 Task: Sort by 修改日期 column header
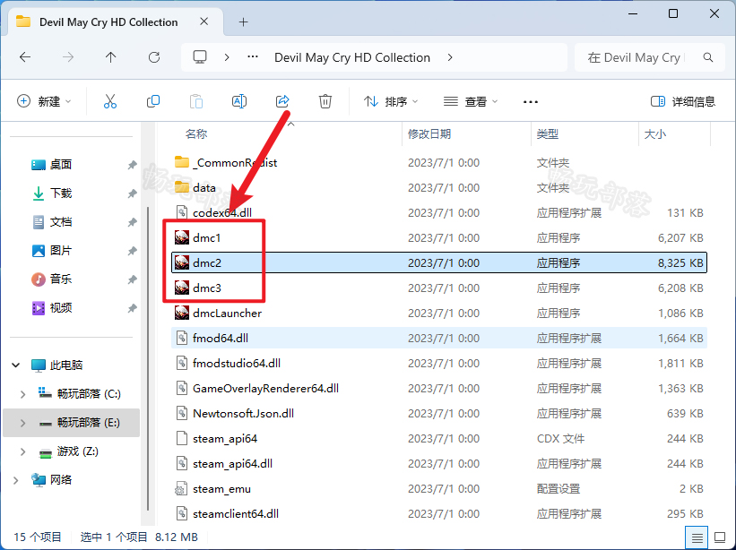coord(429,133)
